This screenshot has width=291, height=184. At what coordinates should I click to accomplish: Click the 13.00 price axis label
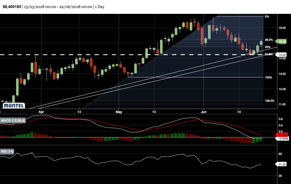(282, 74)
